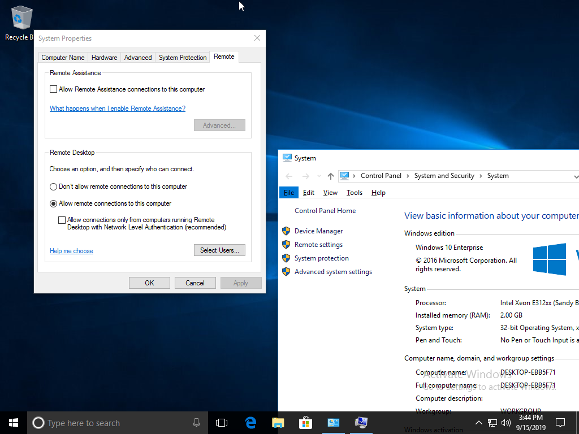Click the Select Users button

(219, 250)
